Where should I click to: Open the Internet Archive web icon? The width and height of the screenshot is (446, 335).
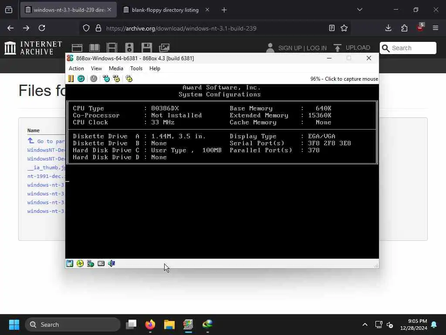point(77,48)
